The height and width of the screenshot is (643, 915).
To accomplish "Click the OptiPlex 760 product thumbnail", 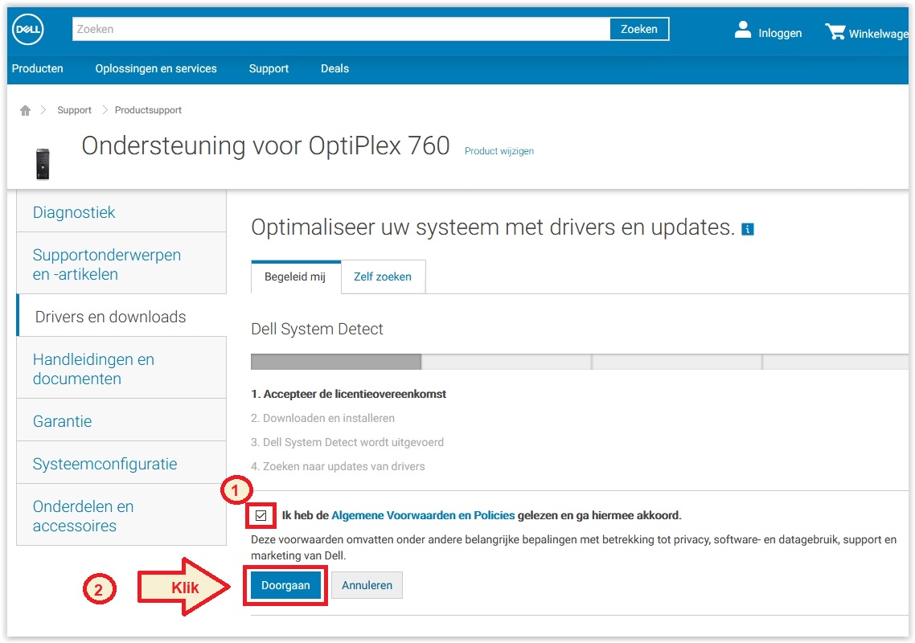I will pos(43,164).
